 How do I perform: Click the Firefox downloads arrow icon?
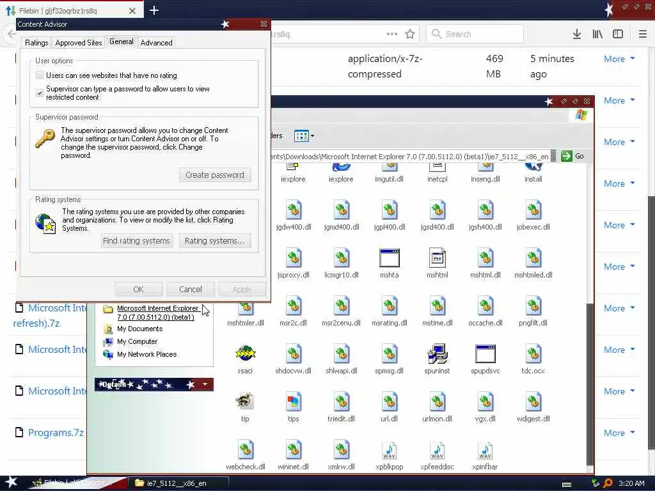coord(577,35)
